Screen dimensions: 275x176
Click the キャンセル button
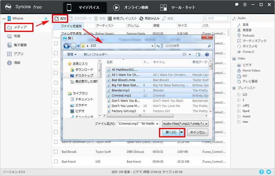click(197, 132)
